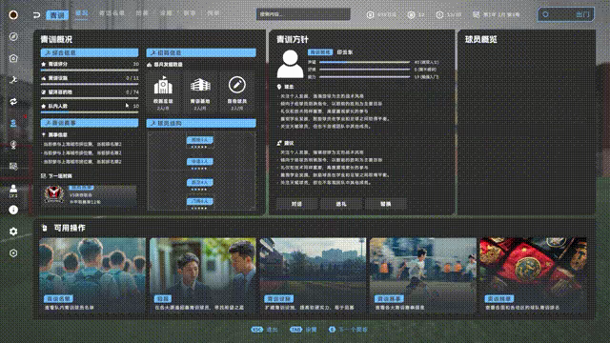Click the 替换 button under youth policy

[x=385, y=204]
